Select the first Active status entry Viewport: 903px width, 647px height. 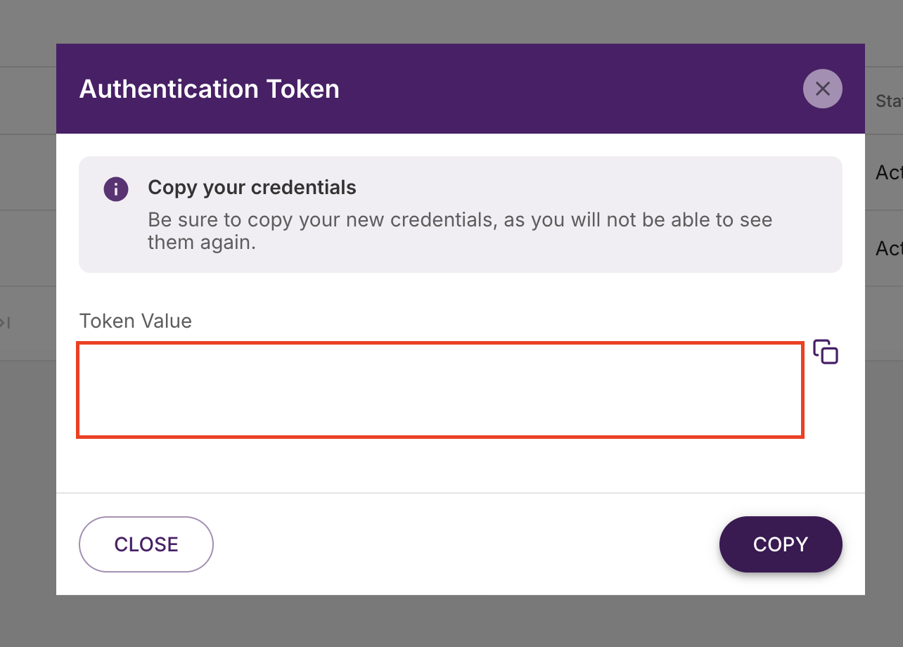[888, 172]
